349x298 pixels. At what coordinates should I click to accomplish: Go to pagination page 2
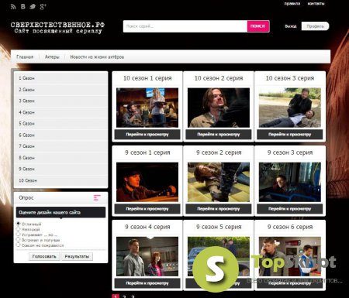tap(124, 296)
